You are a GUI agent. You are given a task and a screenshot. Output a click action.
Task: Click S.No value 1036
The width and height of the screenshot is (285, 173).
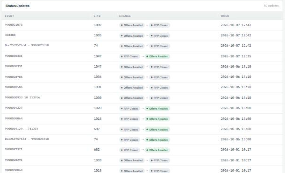pyautogui.click(x=98, y=76)
